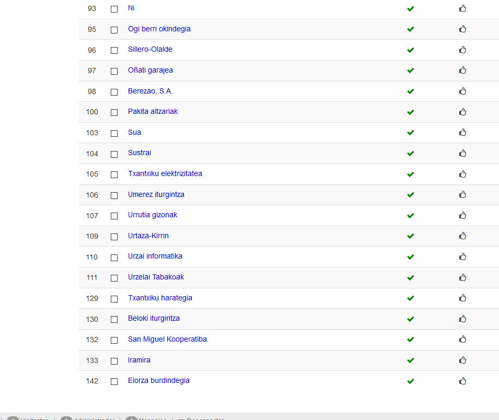Select the Sustrai row checkbox
This screenshot has width=499, height=420.
click(x=114, y=154)
